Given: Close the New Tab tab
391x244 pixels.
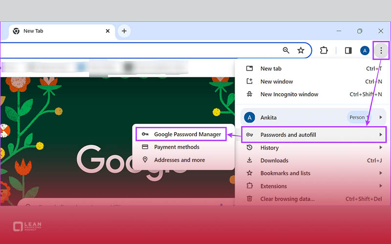Looking at the screenshot, I should click(108, 31).
